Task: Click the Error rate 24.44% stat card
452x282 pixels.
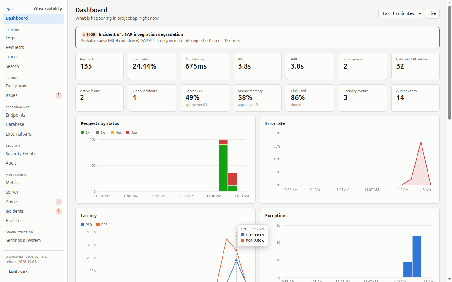Action: pos(152,66)
